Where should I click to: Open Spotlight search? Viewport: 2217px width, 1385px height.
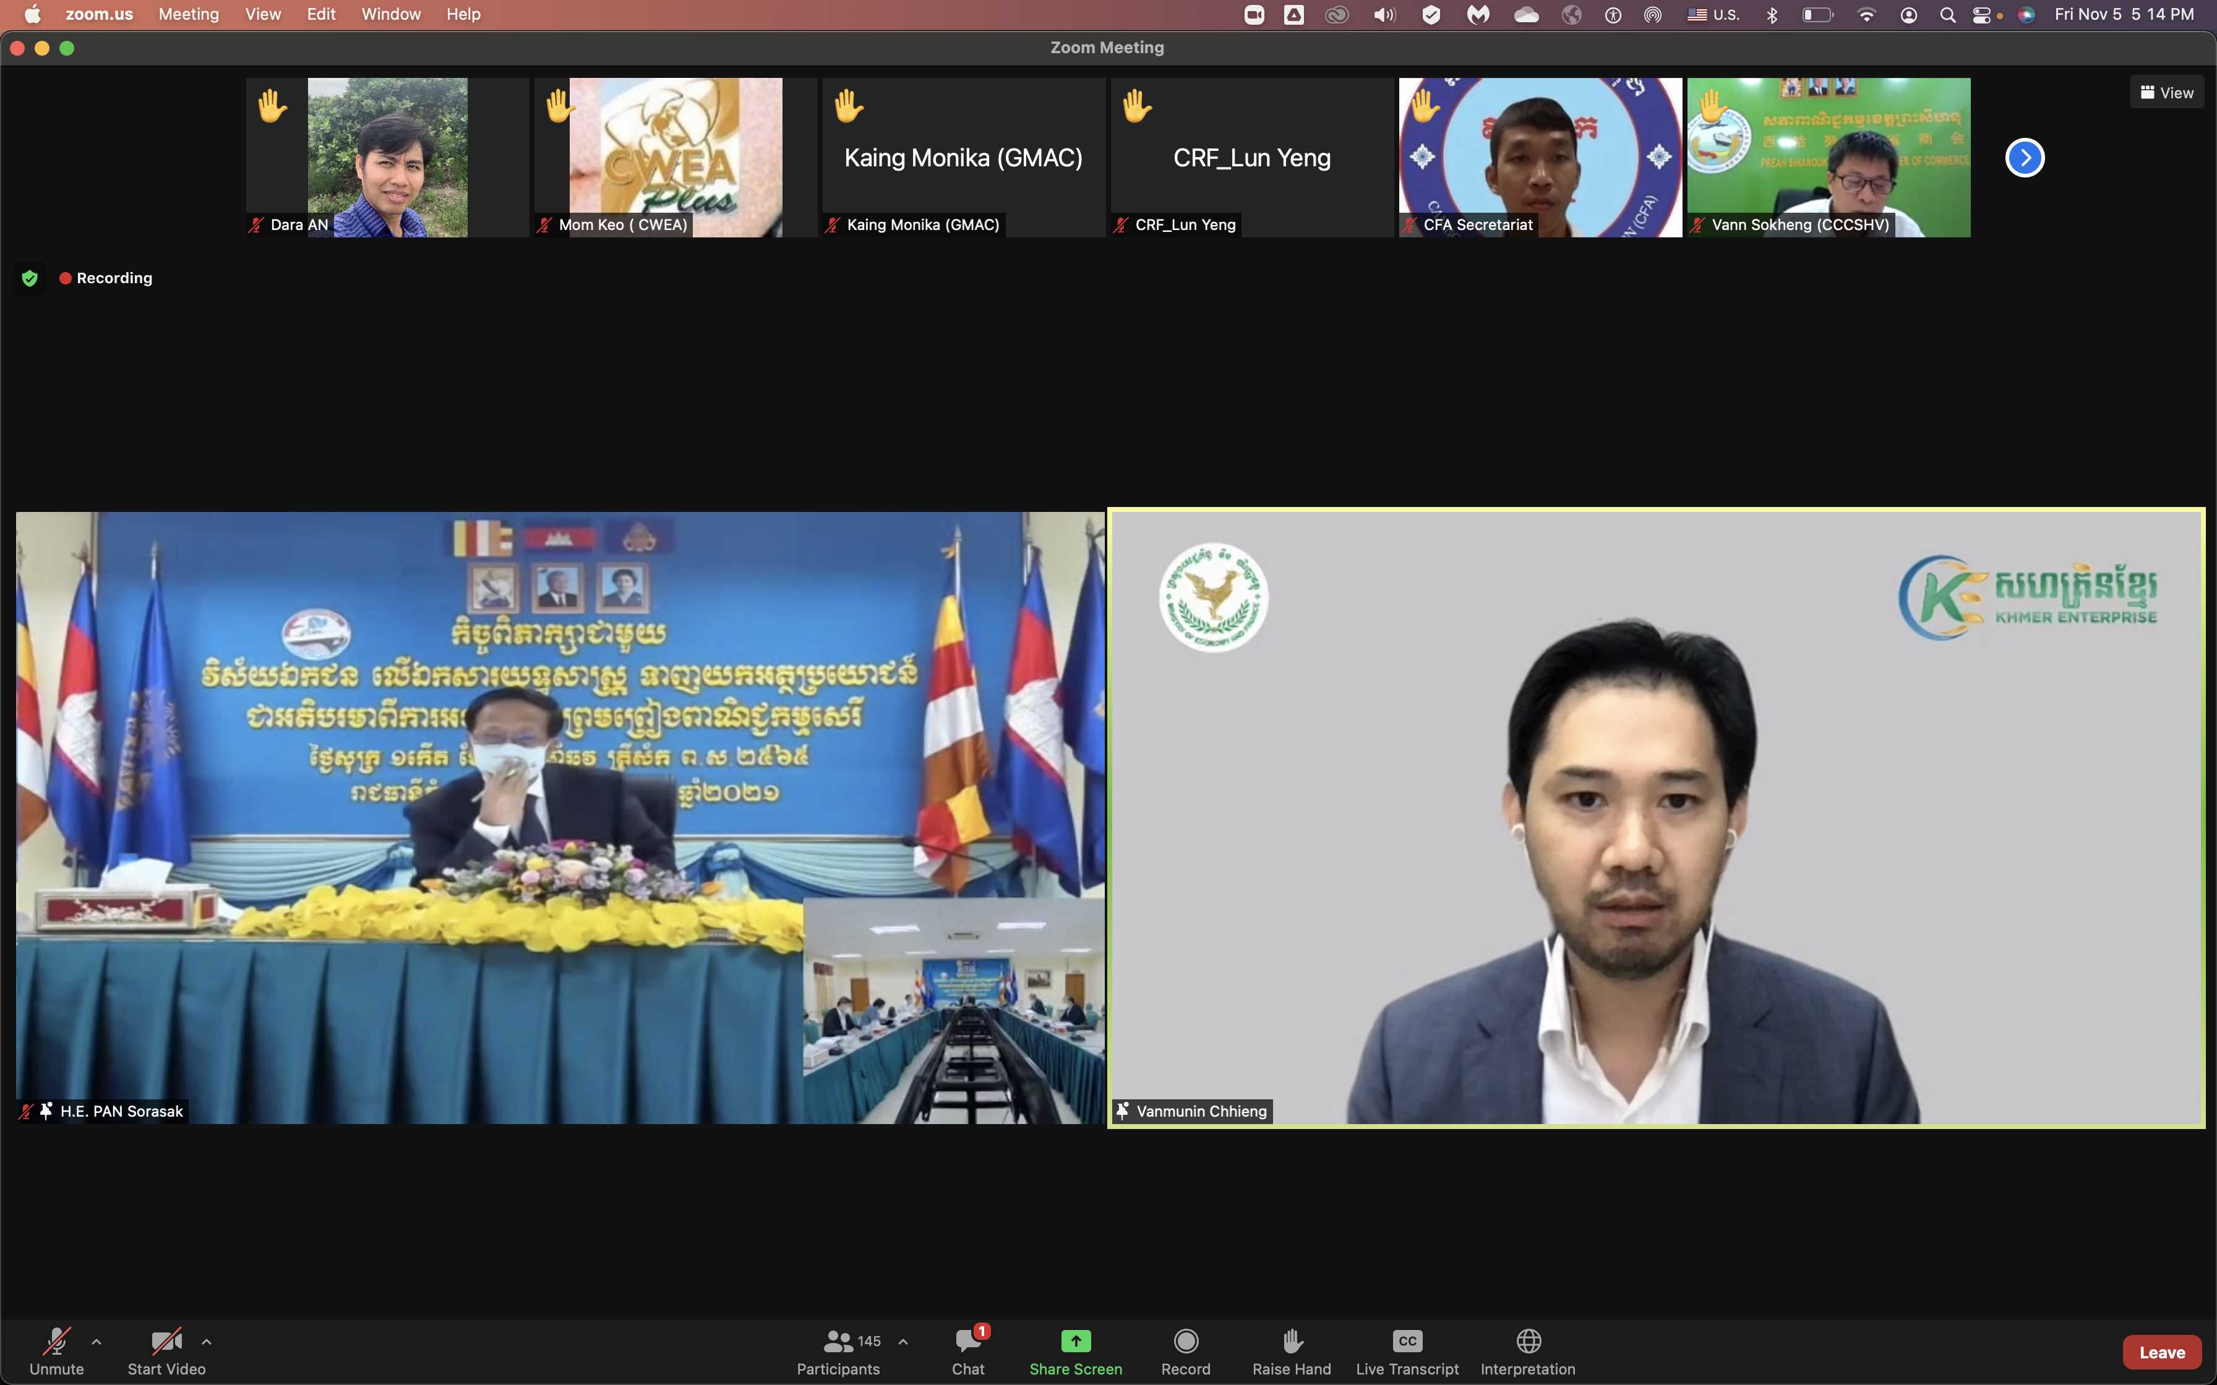point(1948,15)
